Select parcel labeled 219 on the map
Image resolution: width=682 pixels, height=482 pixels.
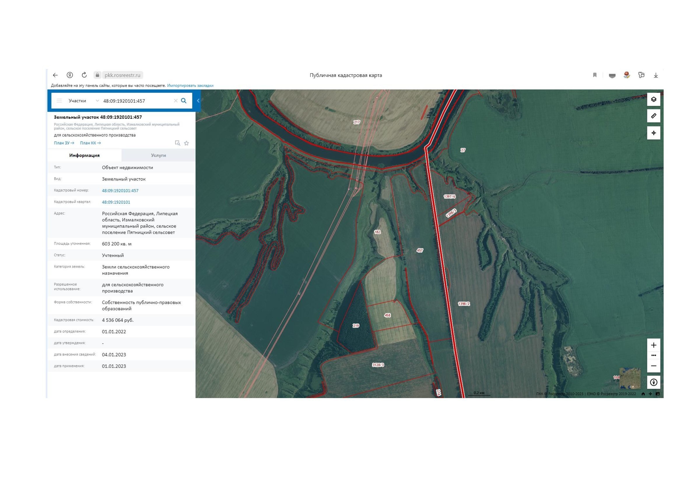(356, 326)
